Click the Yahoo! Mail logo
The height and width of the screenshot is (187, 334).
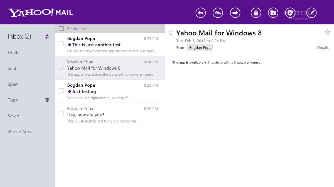40,12
